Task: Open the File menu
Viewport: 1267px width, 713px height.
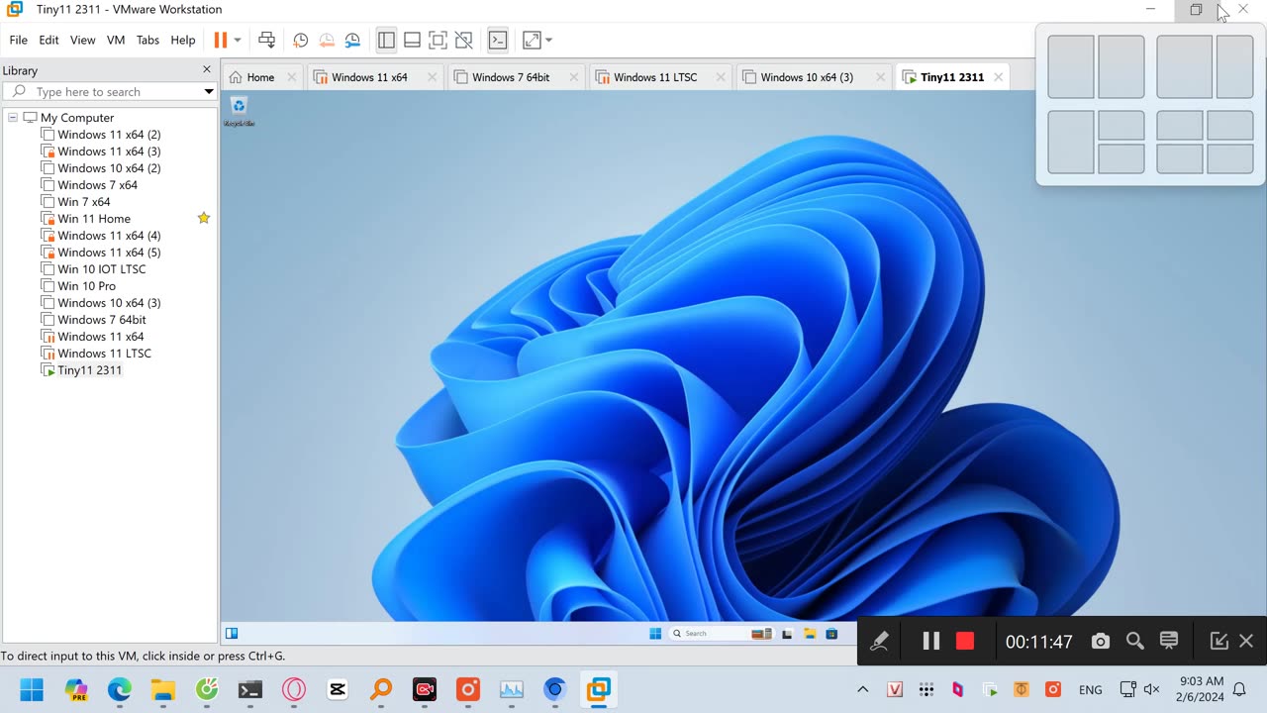Action: coord(19,41)
